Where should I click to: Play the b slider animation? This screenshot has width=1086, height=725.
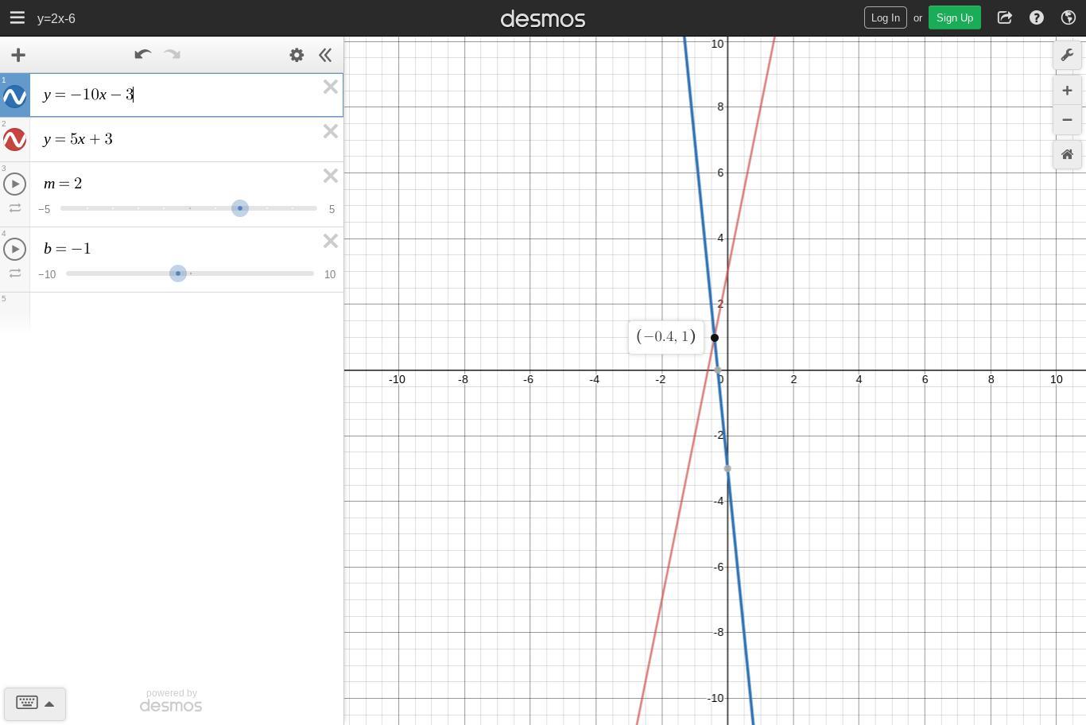coord(15,249)
